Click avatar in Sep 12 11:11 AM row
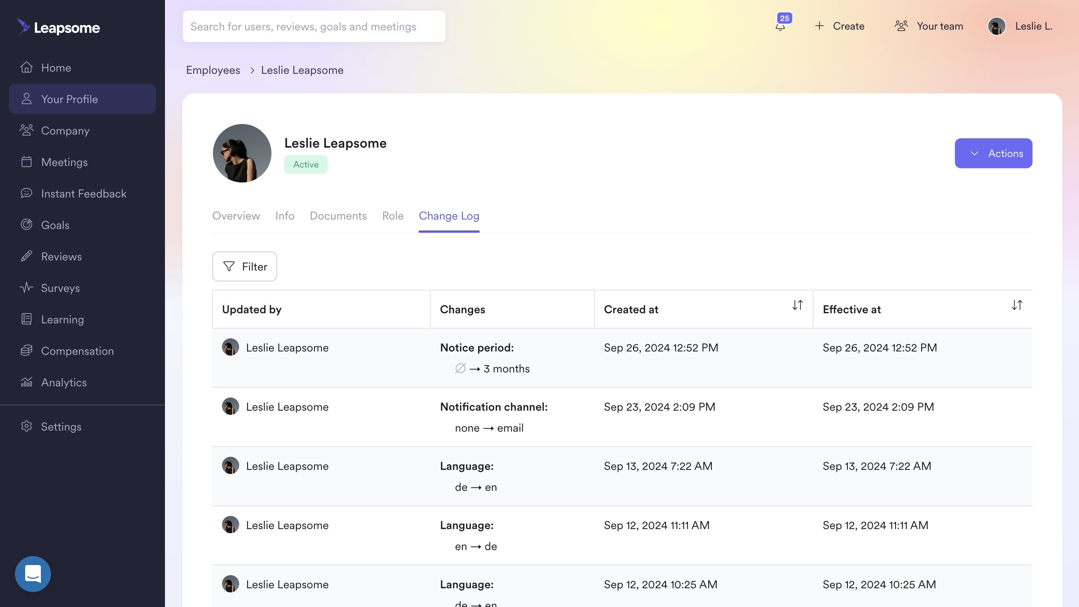 230,525
